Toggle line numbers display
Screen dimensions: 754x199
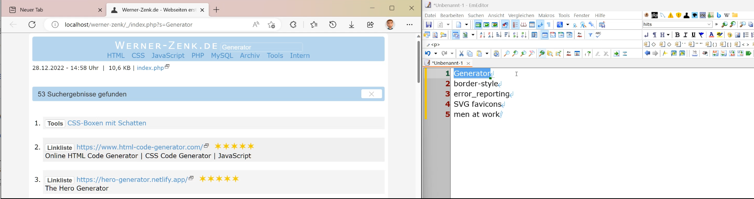(515, 25)
